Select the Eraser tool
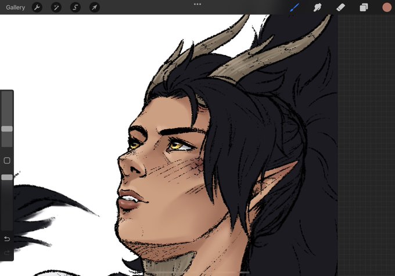The width and height of the screenshot is (395, 276). pyautogui.click(x=340, y=8)
